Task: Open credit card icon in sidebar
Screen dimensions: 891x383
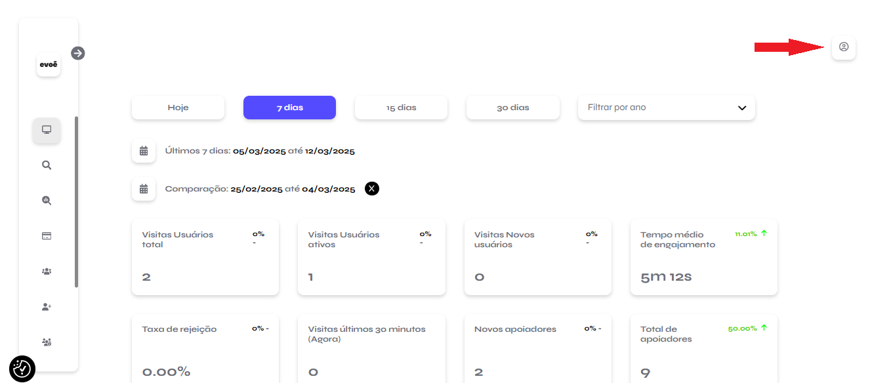Action: tap(47, 236)
